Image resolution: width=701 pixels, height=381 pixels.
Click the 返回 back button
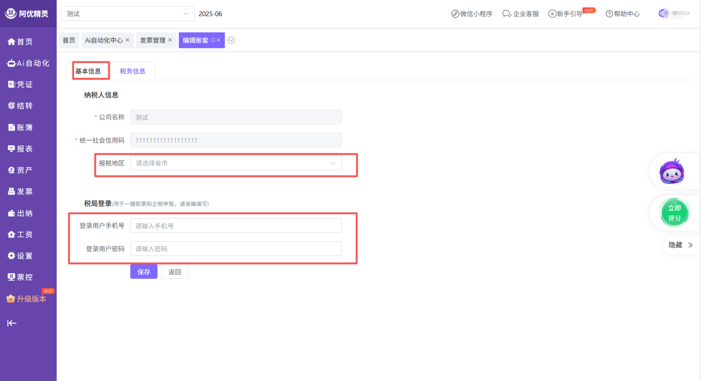175,272
